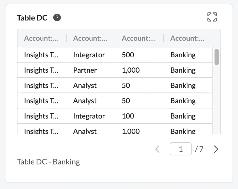Go to next table page
Screen dimensions: 238x189
(x=216, y=149)
